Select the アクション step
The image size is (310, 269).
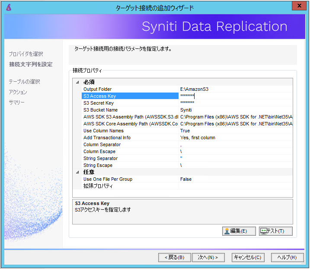(18, 92)
